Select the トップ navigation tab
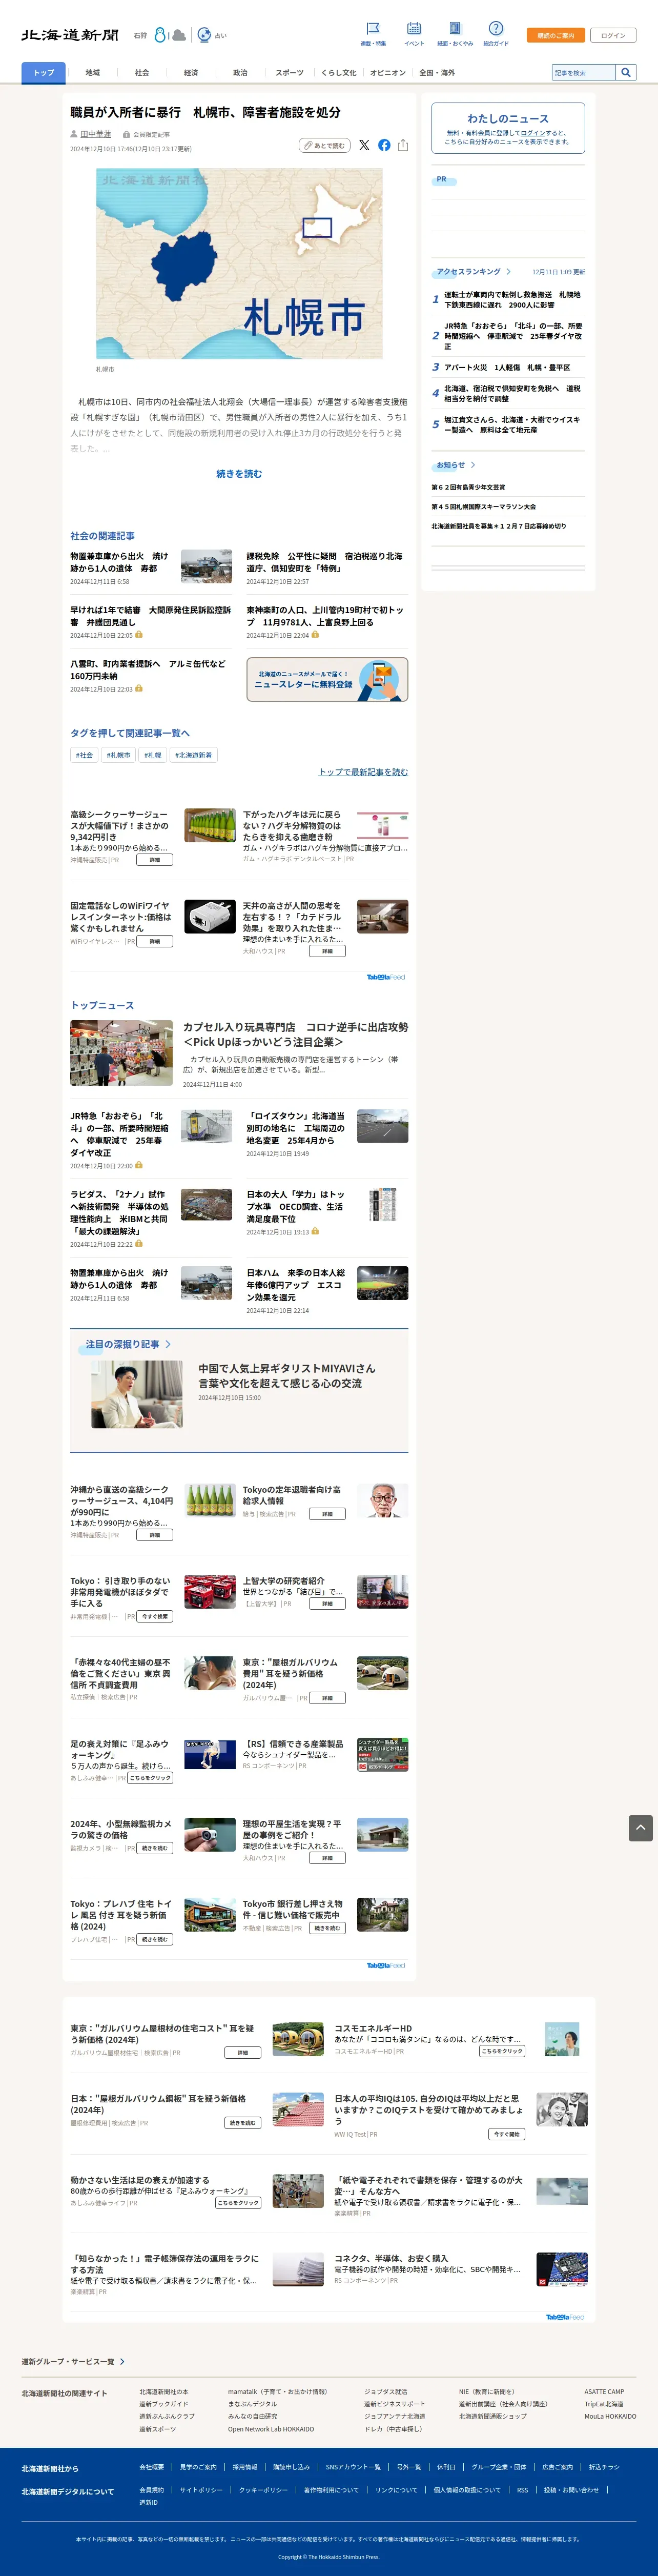 pos(43,72)
